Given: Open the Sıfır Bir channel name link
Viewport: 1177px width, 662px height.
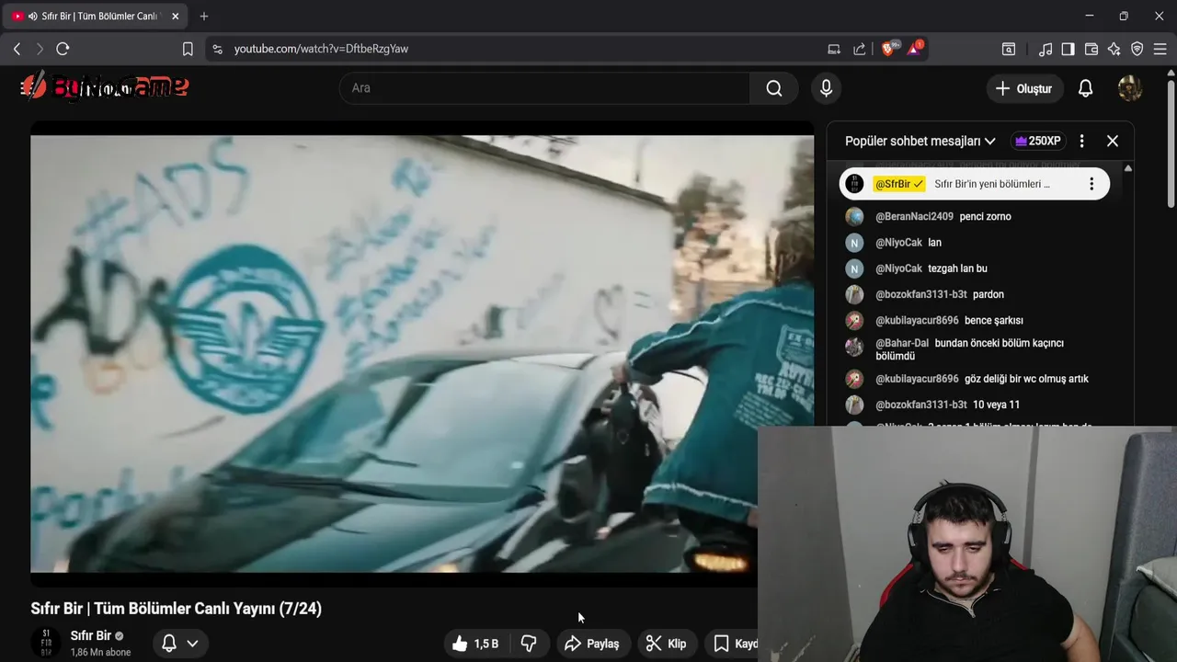Looking at the screenshot, I should 91,635.
